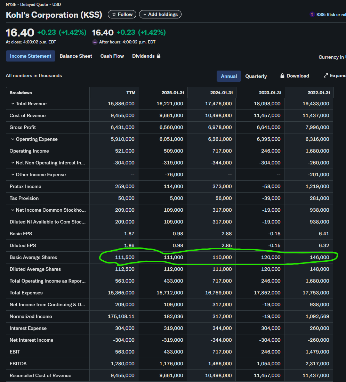Click the lock icon beside Download
The width and height of the screenshot is (346, 382).
tap(282, 76)
